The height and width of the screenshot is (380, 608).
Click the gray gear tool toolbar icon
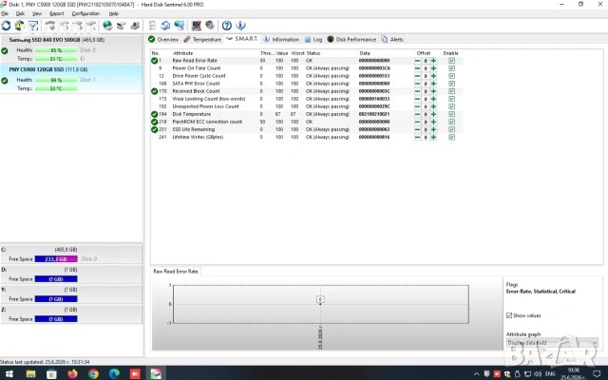tap(210, 26)
